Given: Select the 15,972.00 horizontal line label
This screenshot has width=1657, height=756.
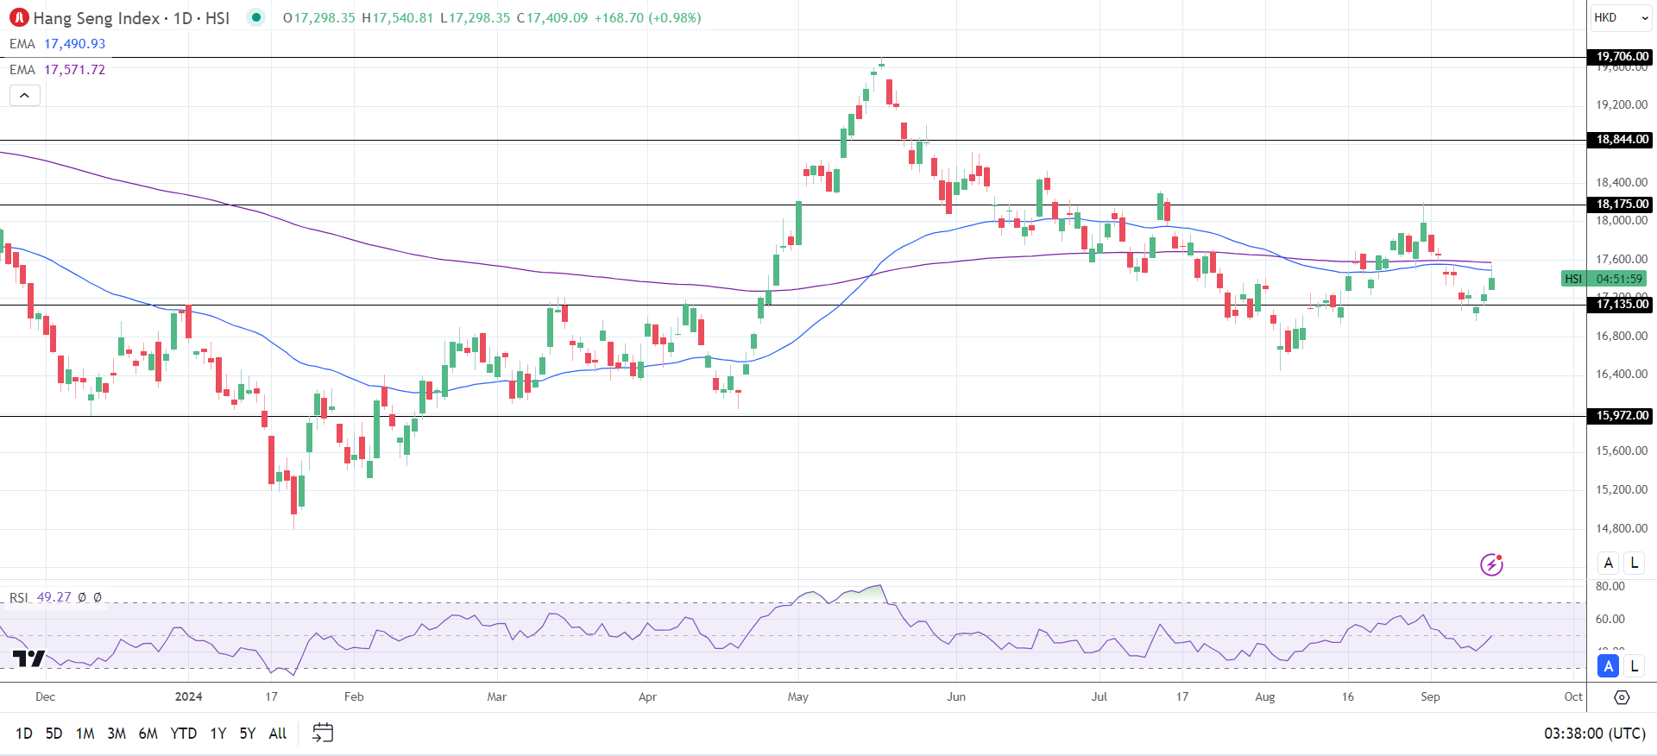Looking at the screenshot, I should [x=1620, y=416].
